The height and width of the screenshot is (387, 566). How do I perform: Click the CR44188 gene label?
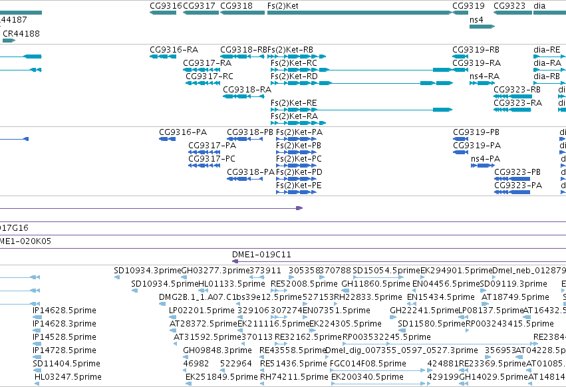pos(21,33)
